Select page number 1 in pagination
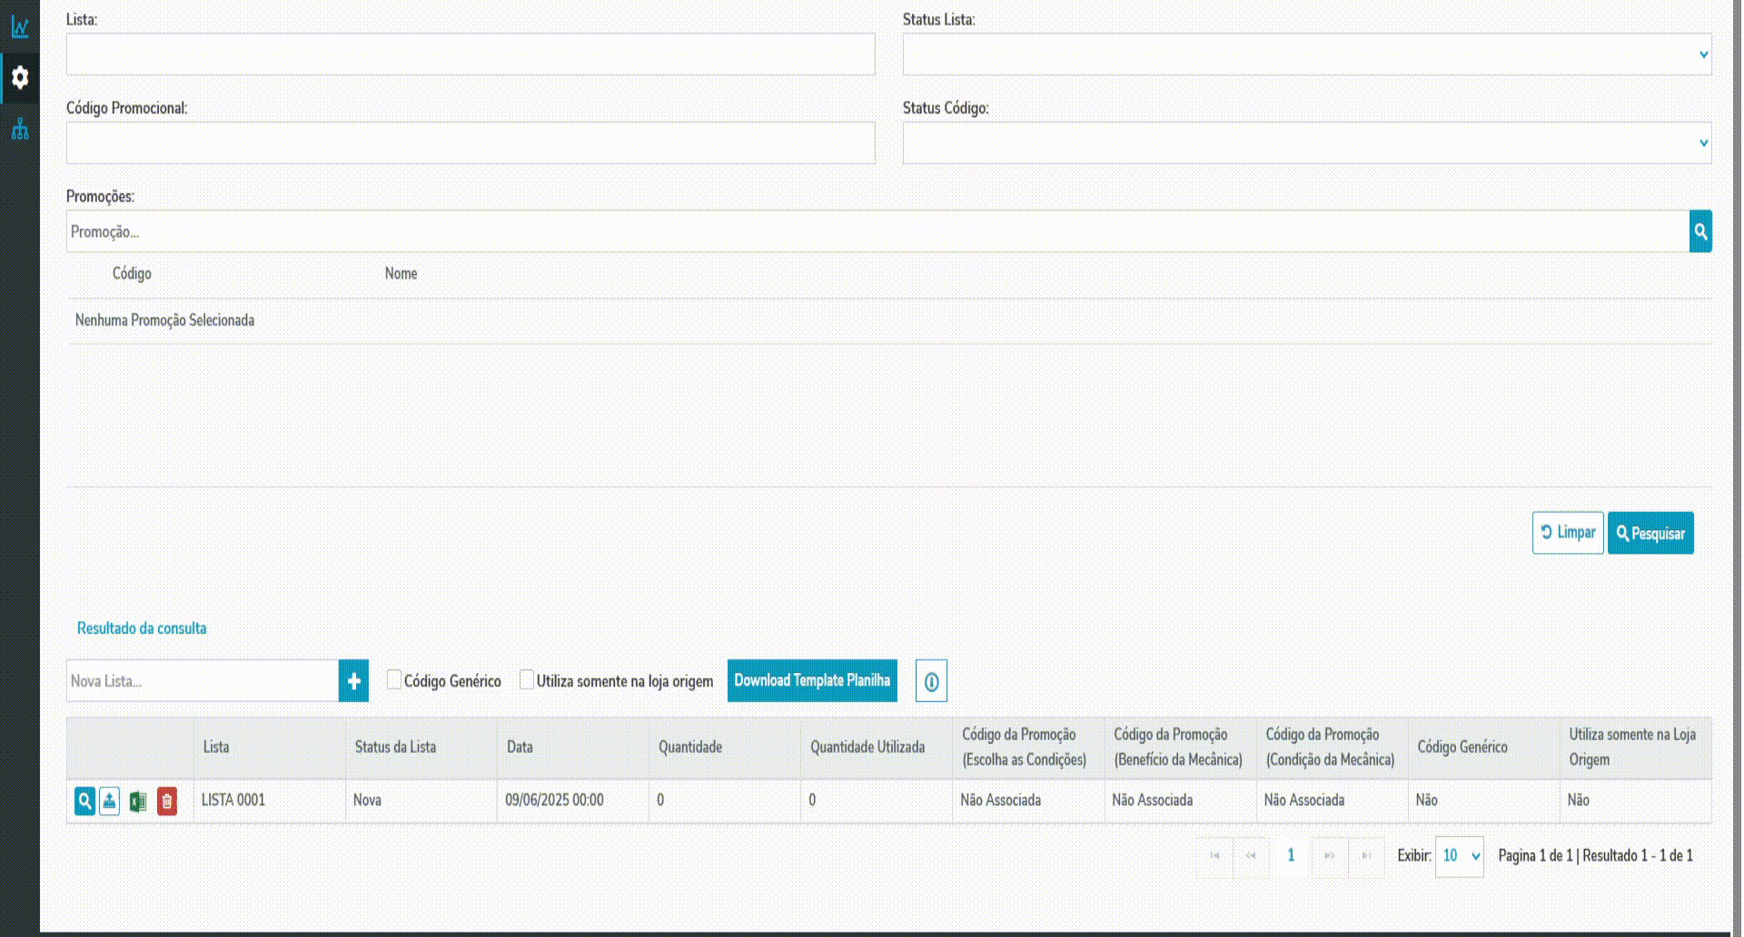 (x=1291, y=856)
